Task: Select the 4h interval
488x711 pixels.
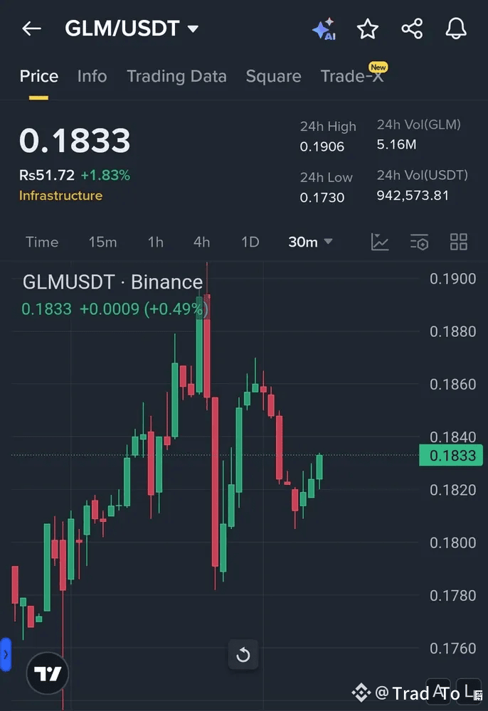Action: [x=201, y=242]
